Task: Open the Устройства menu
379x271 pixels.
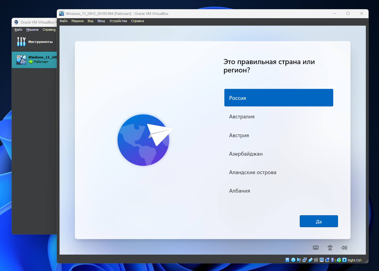Action: point(118,21)
